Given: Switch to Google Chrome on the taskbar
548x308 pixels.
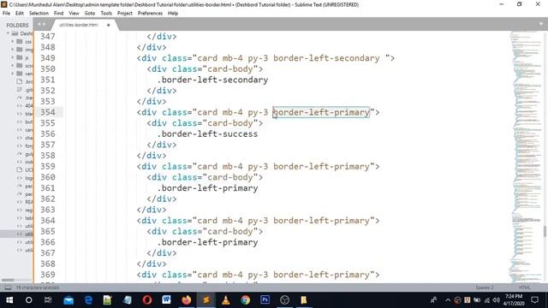Looking at the screenshot, I should pyautogui.click(x=246, y=300).
